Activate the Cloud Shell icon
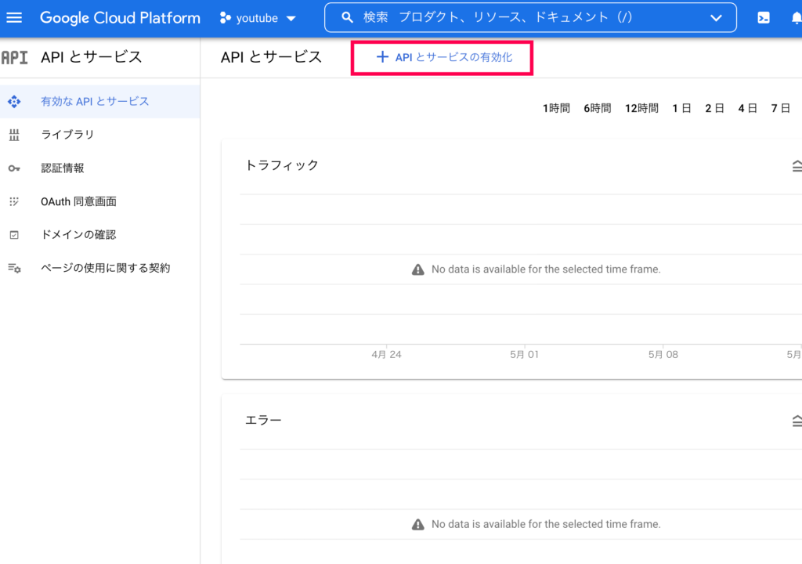This screenshot has width=802, height=564. tap(763, 18)
